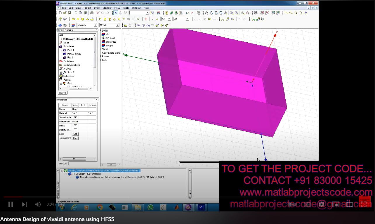This screenshot has height=224, width=375.
Task: Uncheck the Model checkbox in Properties
Action: coord(75,126)
